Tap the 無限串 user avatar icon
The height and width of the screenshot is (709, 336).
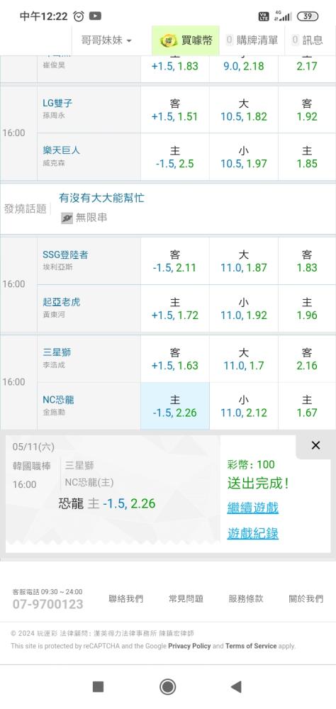coord(67,218)
